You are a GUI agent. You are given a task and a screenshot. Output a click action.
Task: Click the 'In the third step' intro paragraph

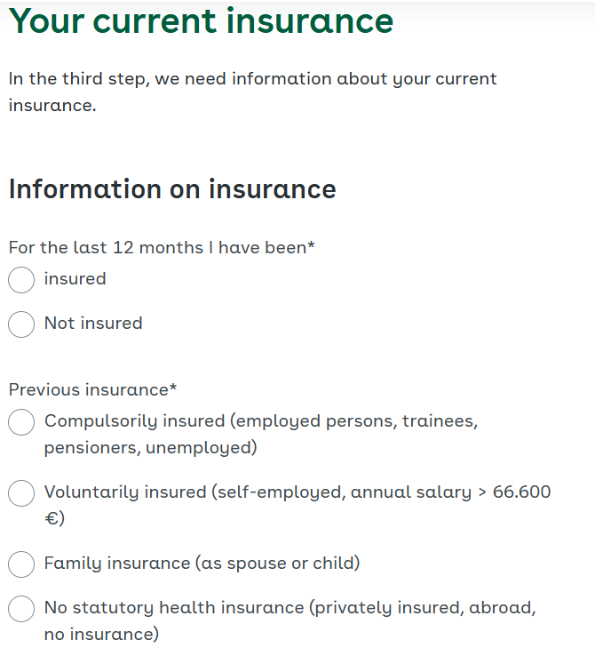pos(253,92)
